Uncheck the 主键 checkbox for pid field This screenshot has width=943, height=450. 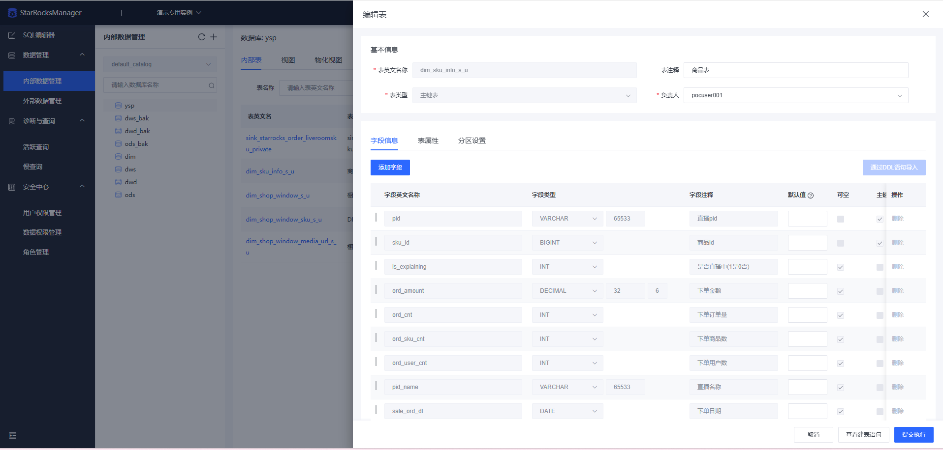click(880, 219)
